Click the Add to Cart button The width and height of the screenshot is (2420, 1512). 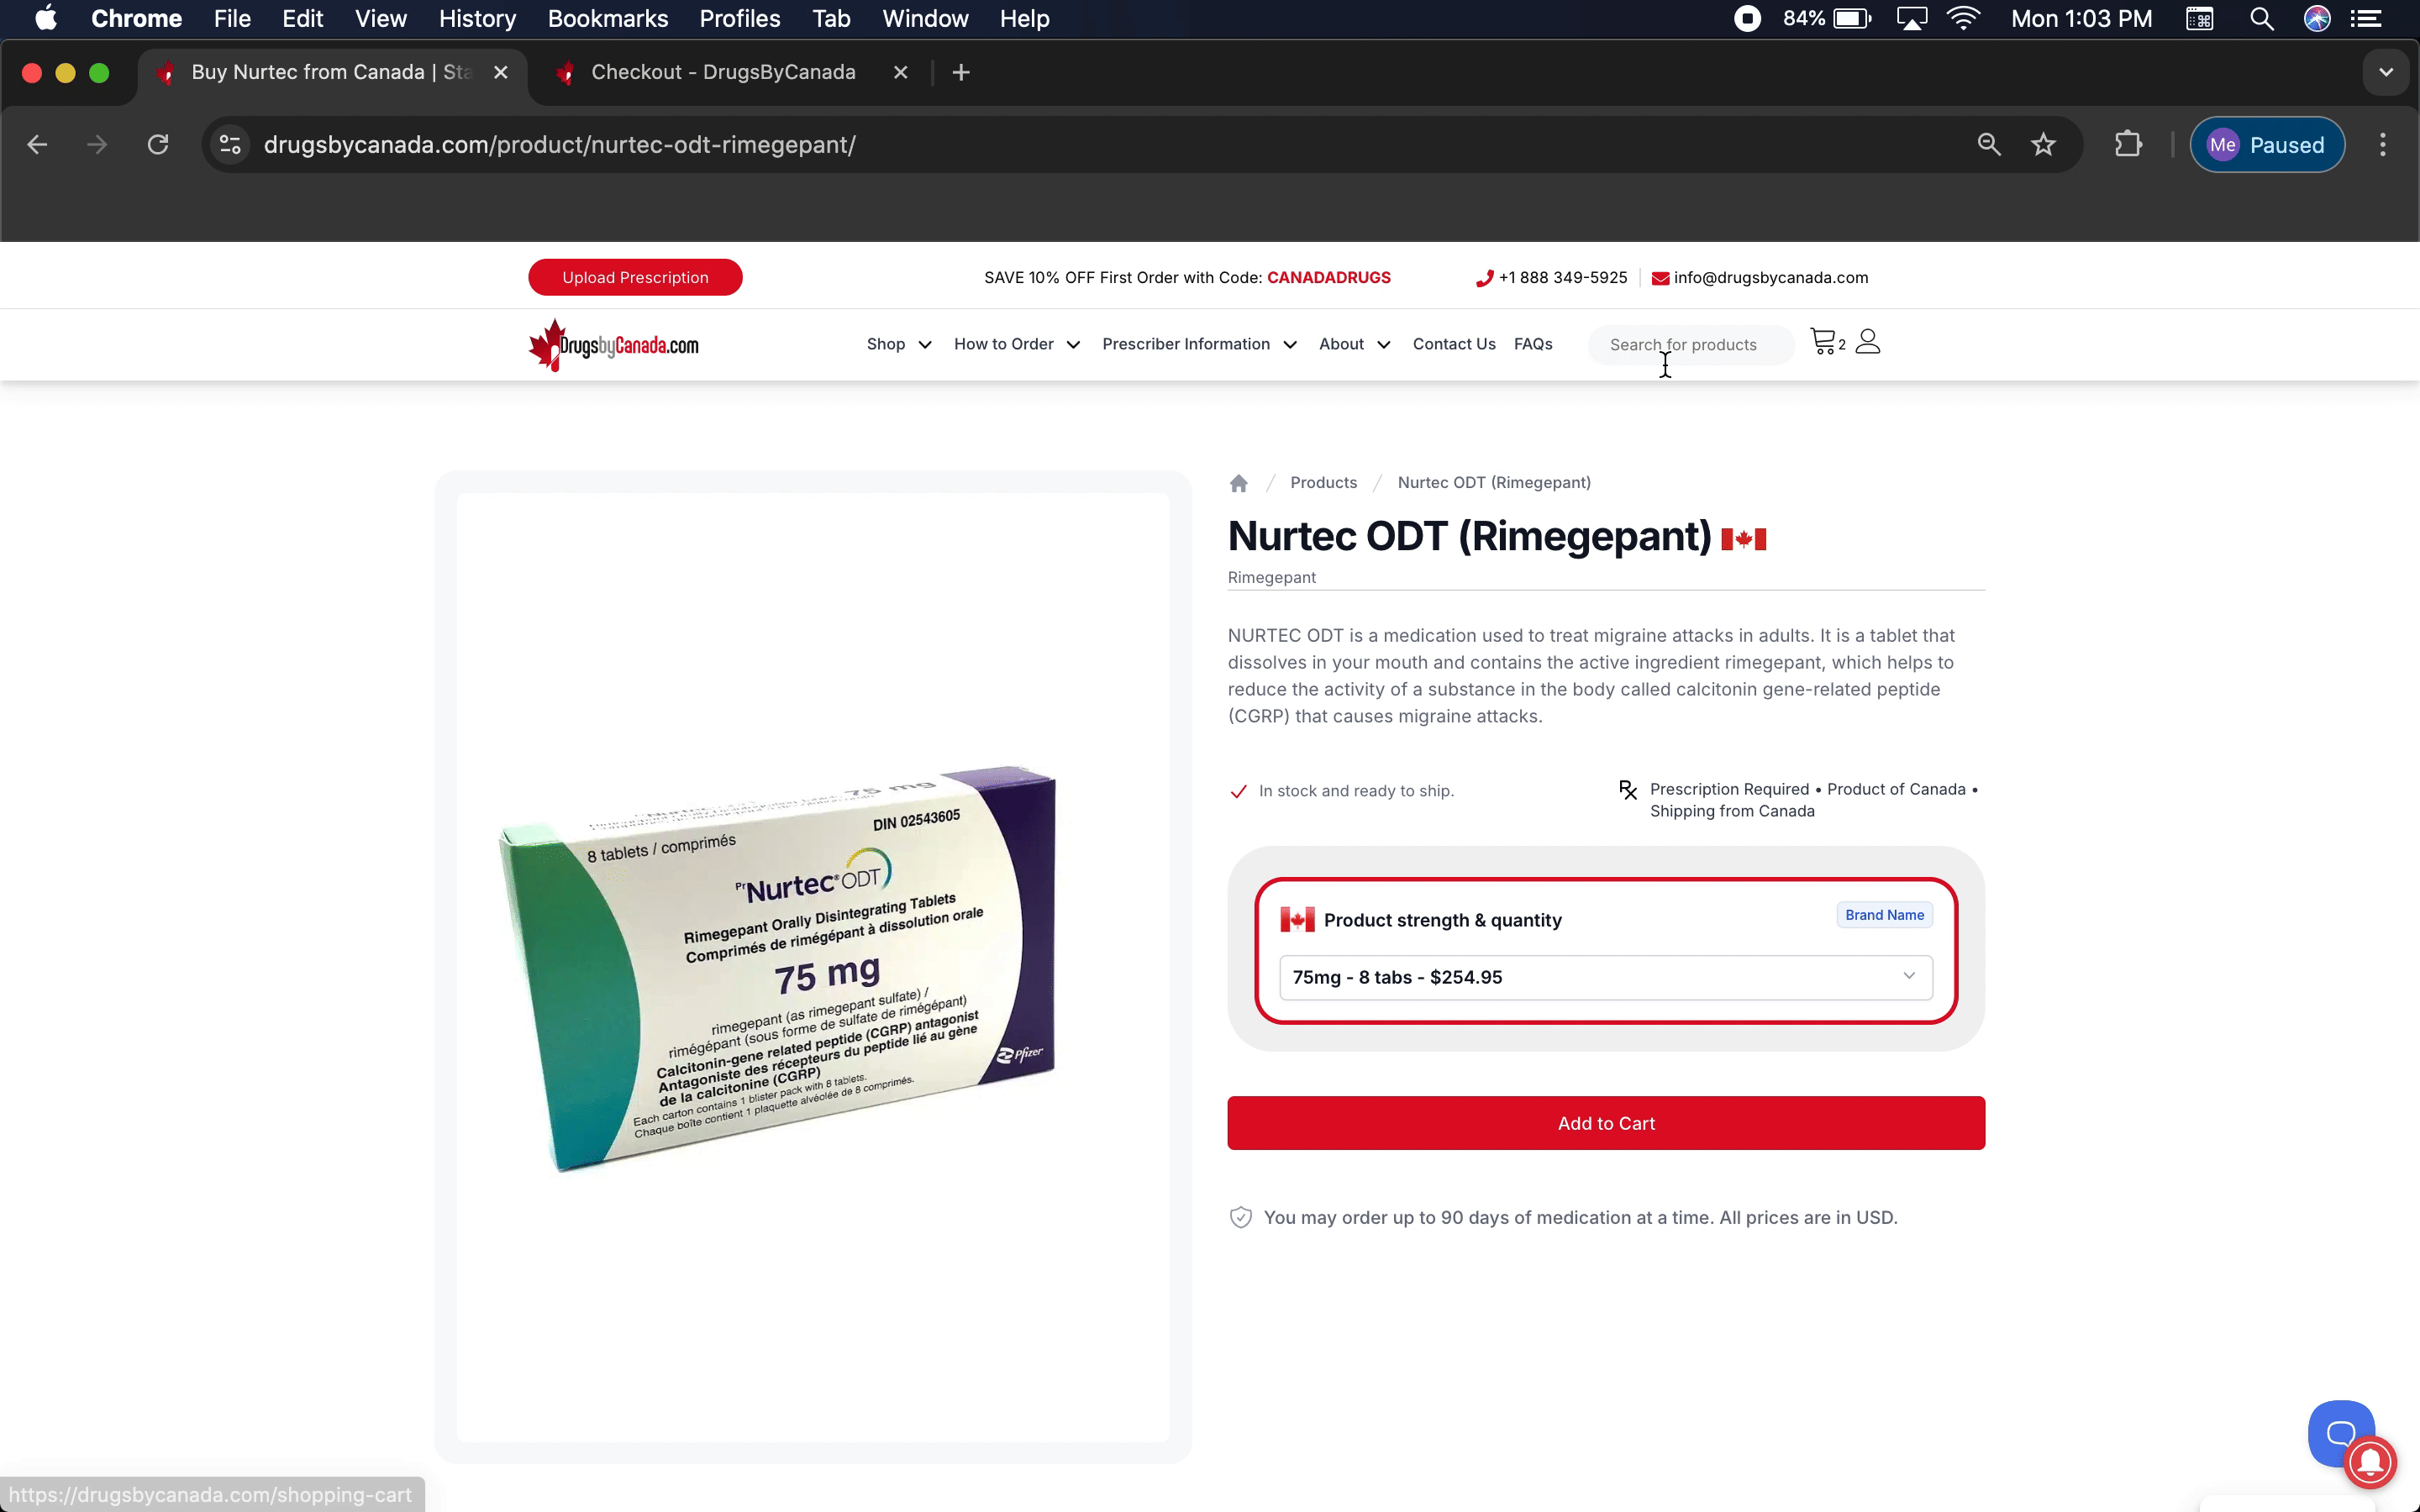1605,1123
